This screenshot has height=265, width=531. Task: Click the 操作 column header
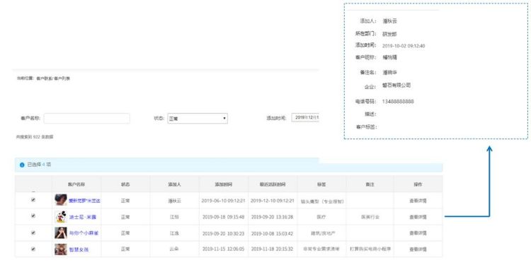418,184
